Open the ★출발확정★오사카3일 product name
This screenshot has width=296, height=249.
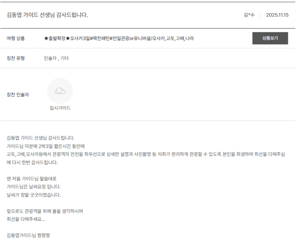[x=118, y=38]
